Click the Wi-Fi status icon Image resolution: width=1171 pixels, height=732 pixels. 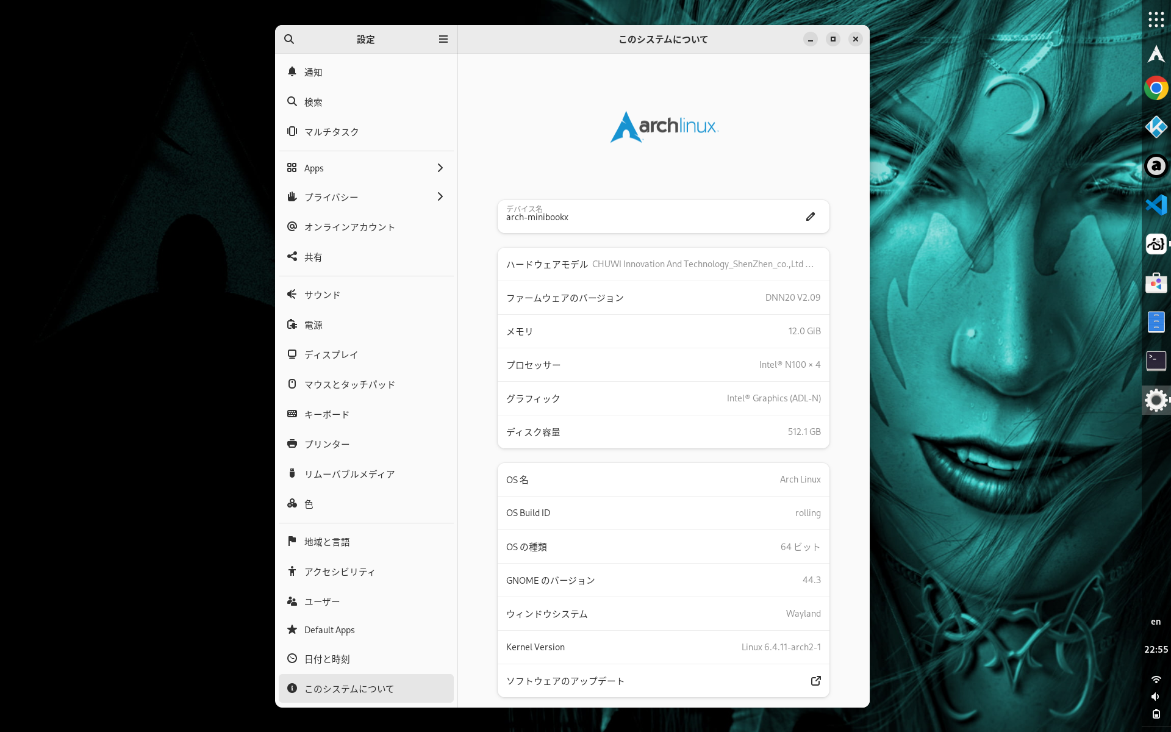[1156, 679]
